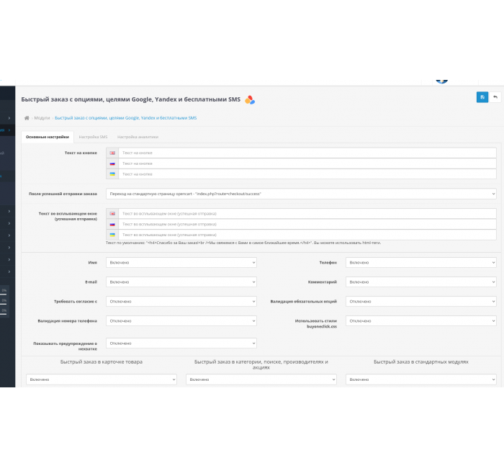The width and height of the screenshot is (504, 468).
Task: Open the Телефон dropdown
Action: 421,263
